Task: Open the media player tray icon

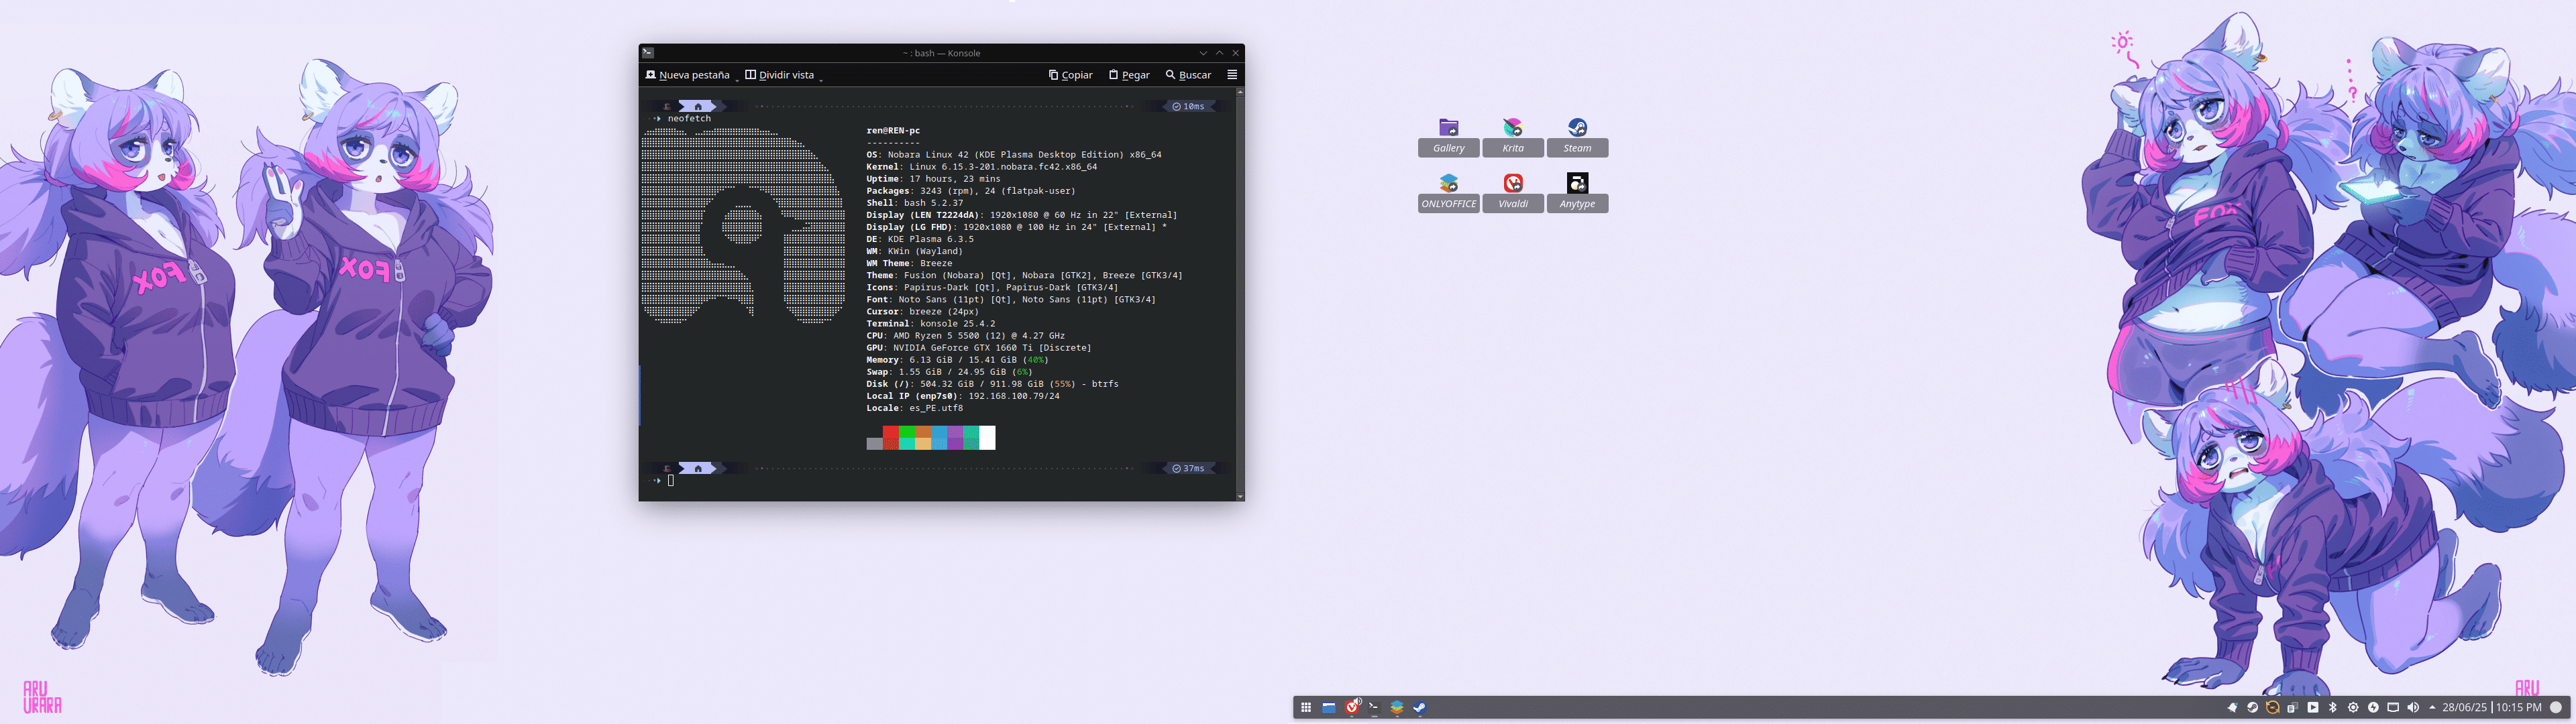Action: (2312, 707)
